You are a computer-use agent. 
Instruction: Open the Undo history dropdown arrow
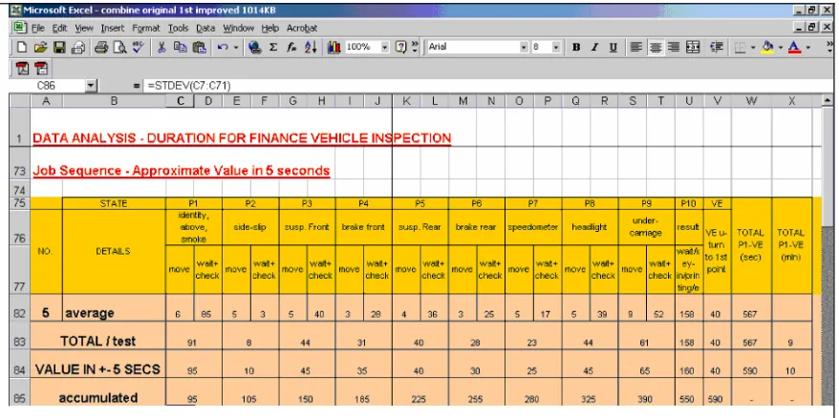pyautogui.click(x=236, y=48)
